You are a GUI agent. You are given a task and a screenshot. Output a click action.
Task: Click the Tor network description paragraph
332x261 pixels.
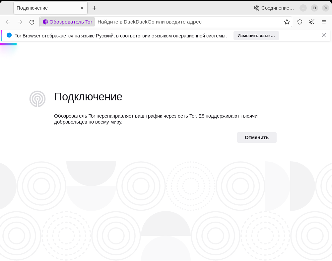[x=156, y=119]
